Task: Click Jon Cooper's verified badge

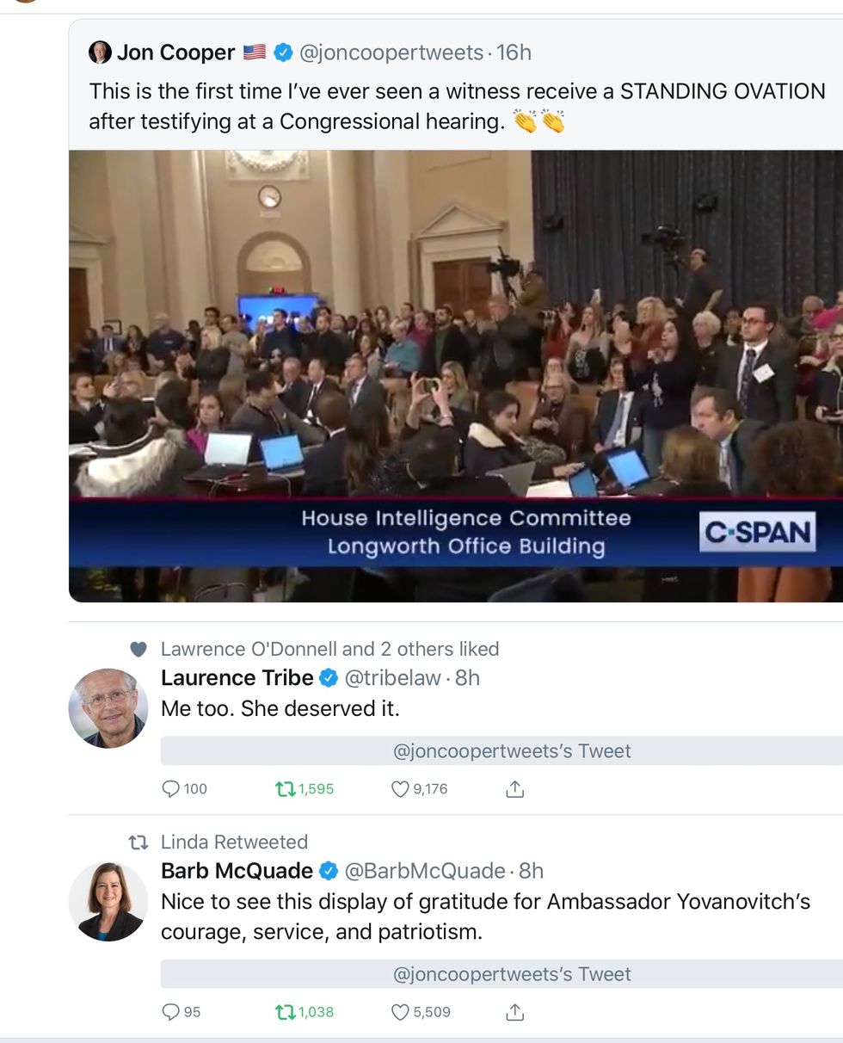Action: pos(282,52)
